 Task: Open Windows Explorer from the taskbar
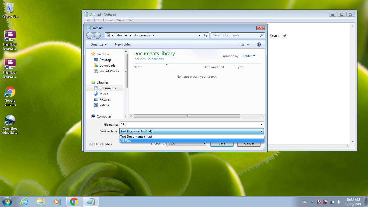41,202
